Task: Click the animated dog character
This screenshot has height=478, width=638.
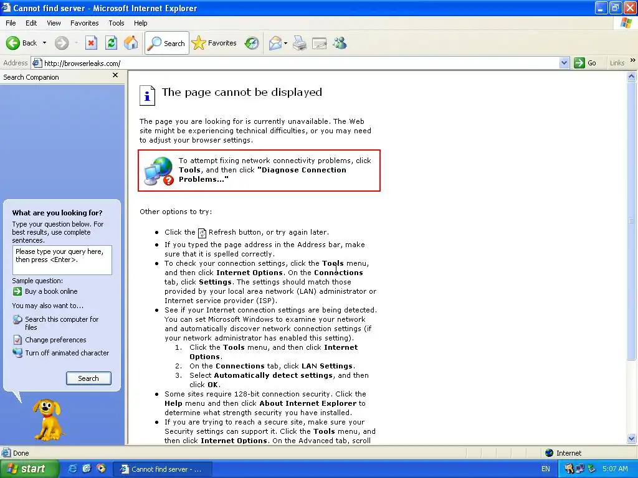Action: [x=48, y=419]
